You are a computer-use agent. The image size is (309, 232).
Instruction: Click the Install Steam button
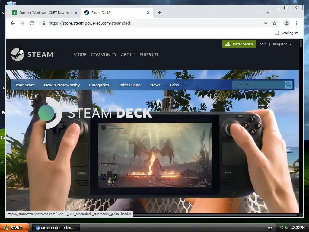239,44
